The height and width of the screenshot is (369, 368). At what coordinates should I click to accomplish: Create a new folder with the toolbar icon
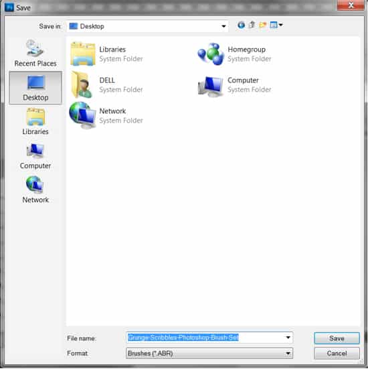[263, 25]
